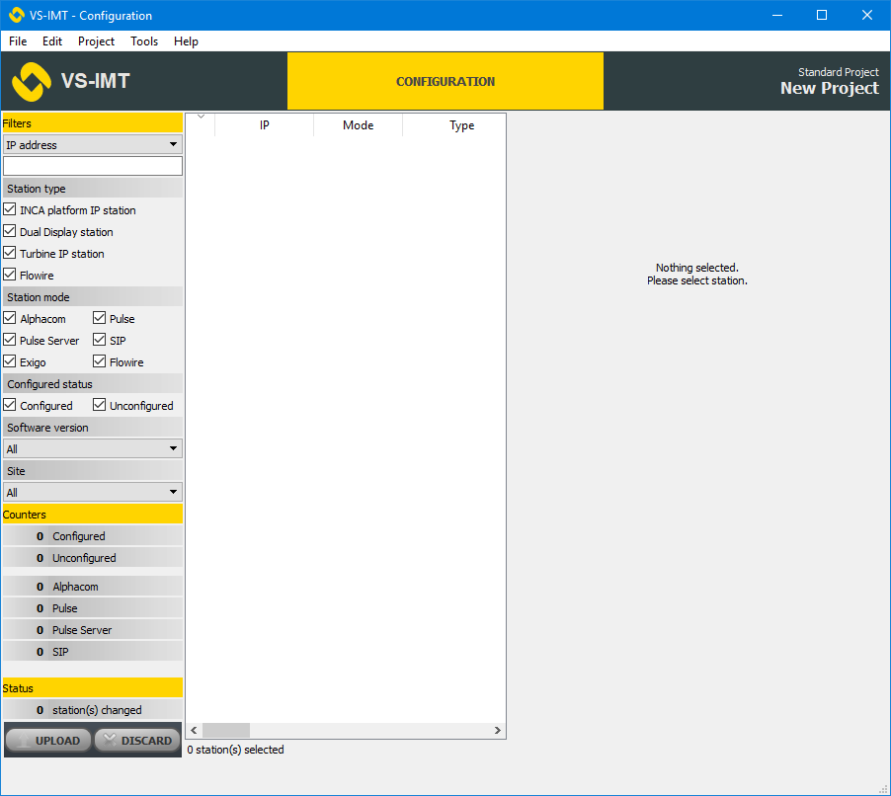Uncheck INCA platform IP station checkbox
Image resolution: width=891 pixels, height=796 pixels.
tap(10, 210)
